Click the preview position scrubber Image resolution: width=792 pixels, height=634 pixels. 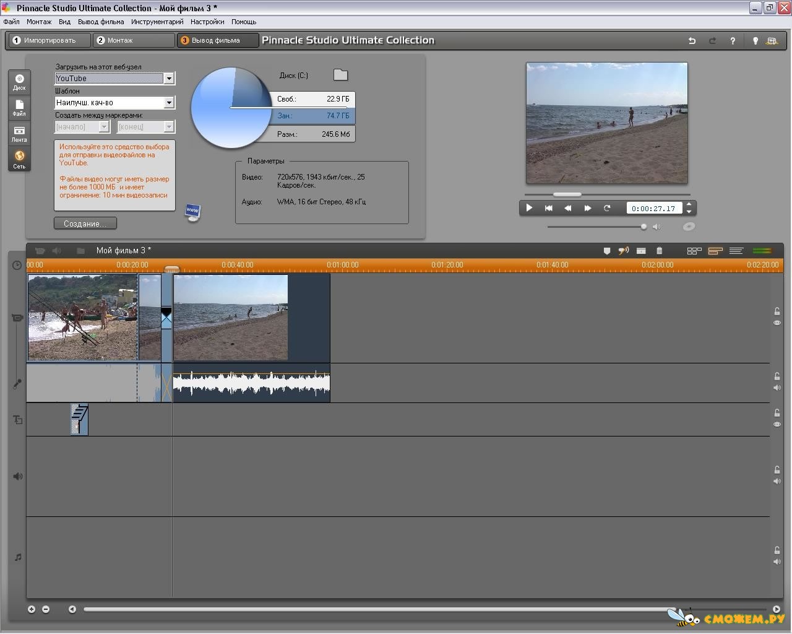[567, 194]
